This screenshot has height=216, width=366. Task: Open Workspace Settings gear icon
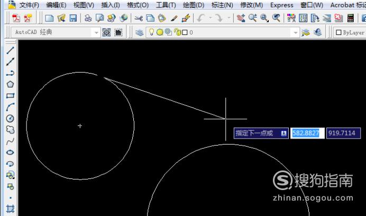point(106,32)
